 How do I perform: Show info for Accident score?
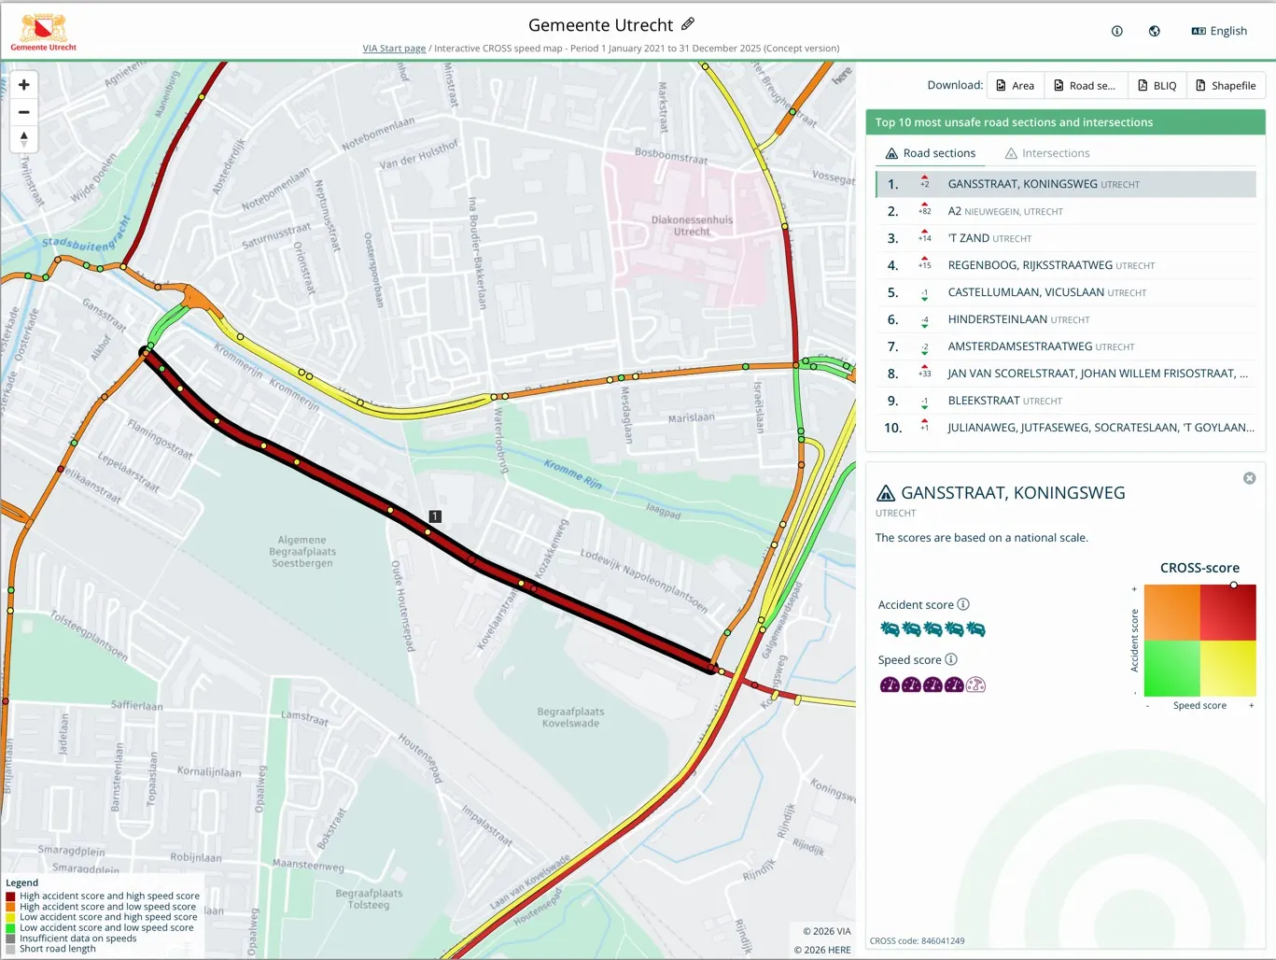(963, 604)
